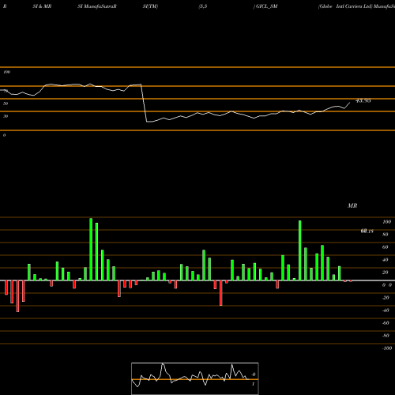Click the MR axis label -100
Image resolution: width=395 pixels, height=395 pixels.
coord(386,348)
